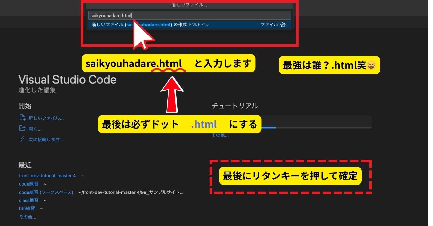Click the path text ~/front-dev-tutorial-master 4/99_サンプルサイト...
433x226 pixels.
pos(131,192)
